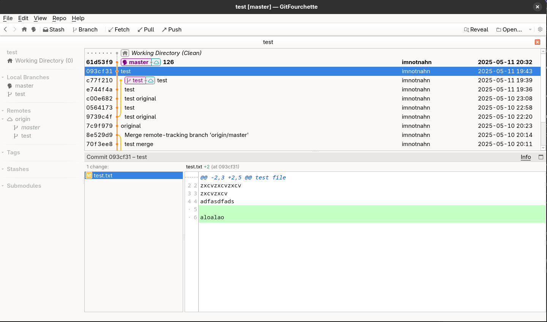Screen dimensions: 547x322
Task: Click the cloud icon on master badge
Action: point(156,62)
